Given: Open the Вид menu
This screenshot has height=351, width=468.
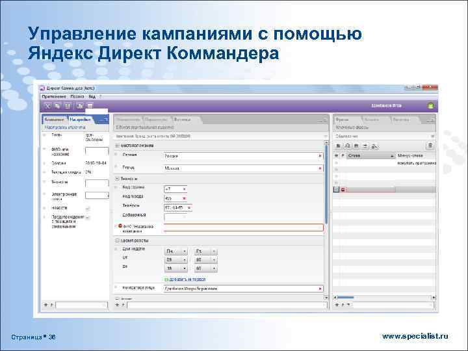Looking at the screenshot, I should 92,96.
